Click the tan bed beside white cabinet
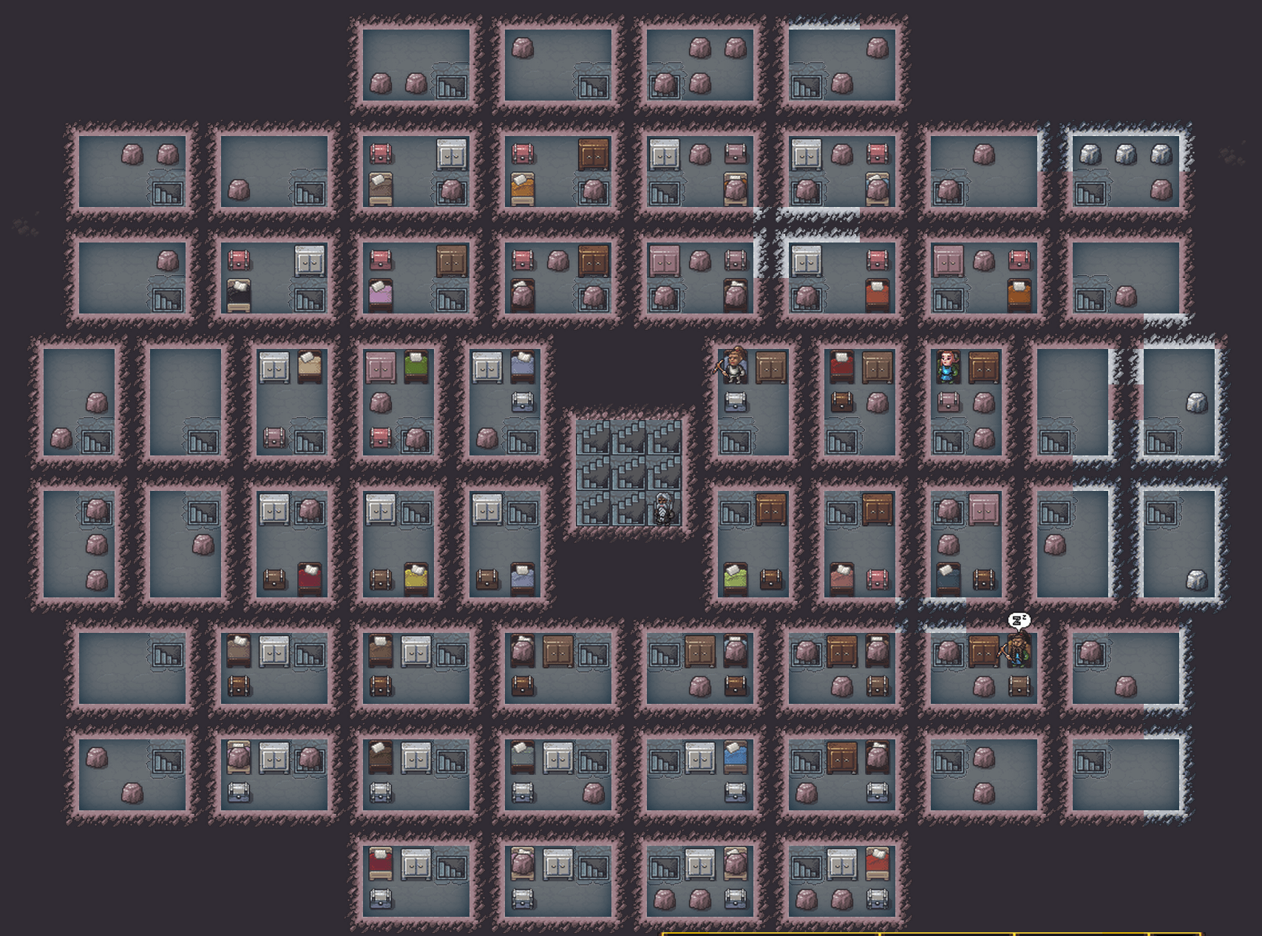Image resolution: width=1262 pixels, height=936 pixels. pyautogui.click(x=310, y=366)
